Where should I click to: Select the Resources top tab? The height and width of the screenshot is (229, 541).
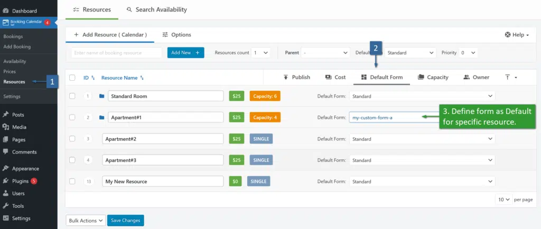click(92, 9)
